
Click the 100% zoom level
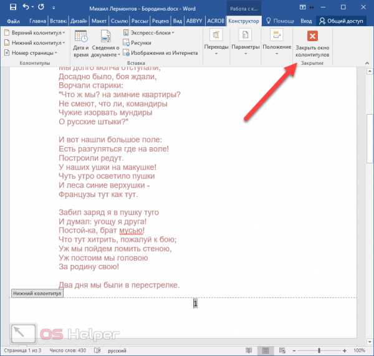point(359,350)
